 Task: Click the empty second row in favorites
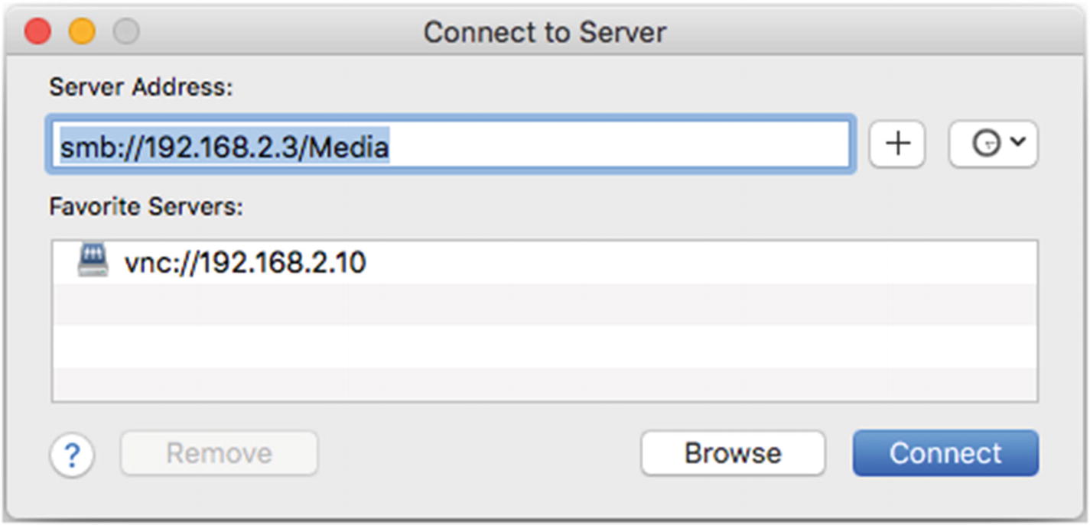(545, 304)
